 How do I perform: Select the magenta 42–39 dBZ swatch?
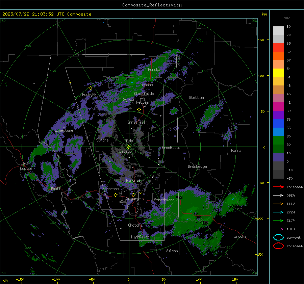(278, 107)
